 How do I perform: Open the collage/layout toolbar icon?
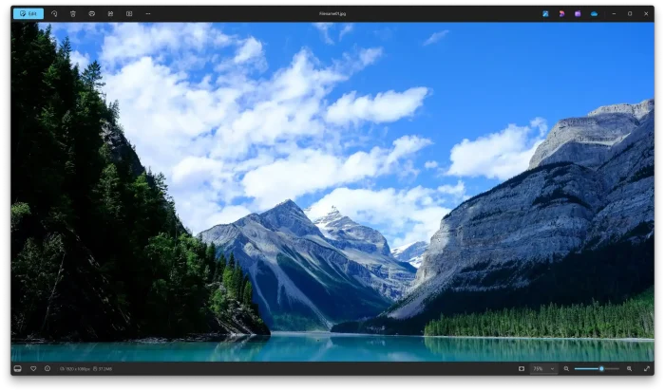pyautogui.click(x=129, y=13)
